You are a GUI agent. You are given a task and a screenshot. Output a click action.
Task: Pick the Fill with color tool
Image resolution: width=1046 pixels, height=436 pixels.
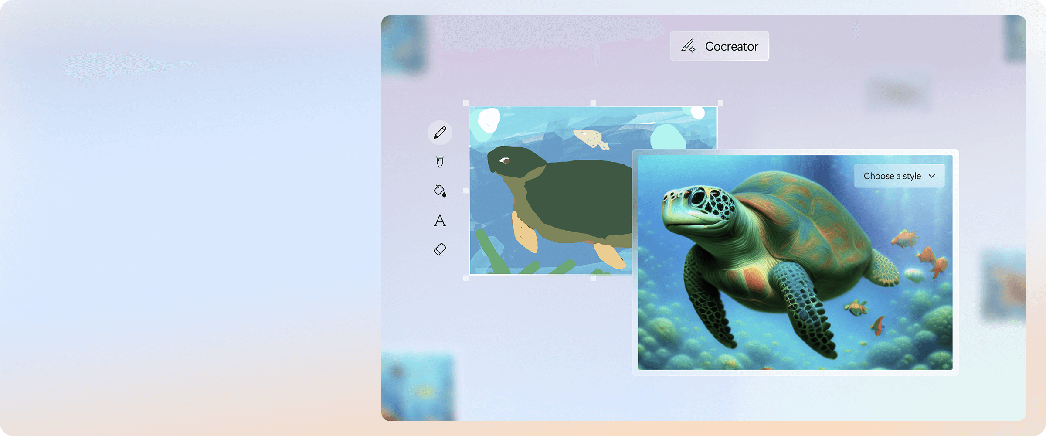[439, 191]
